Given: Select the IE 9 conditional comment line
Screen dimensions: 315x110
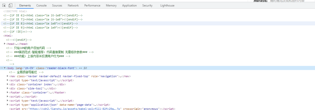Looking at the screenshot, I should pyautogui.click(x=41, y=27).
